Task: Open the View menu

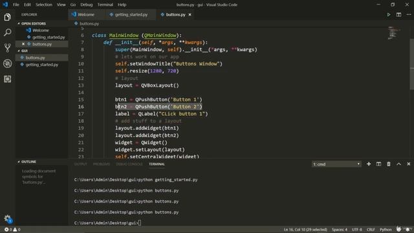Action: point(61,5)
